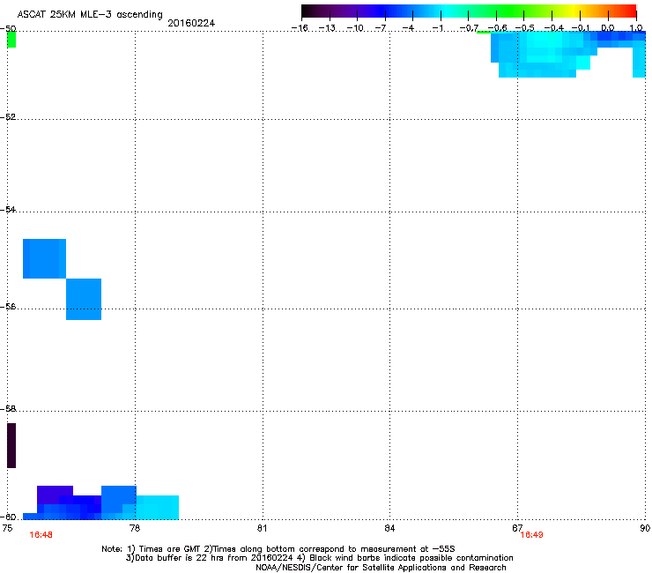Screen dimensions: 652x573
Task: Click the -16 tick label on the color bar
Action: tap(300, 28)
